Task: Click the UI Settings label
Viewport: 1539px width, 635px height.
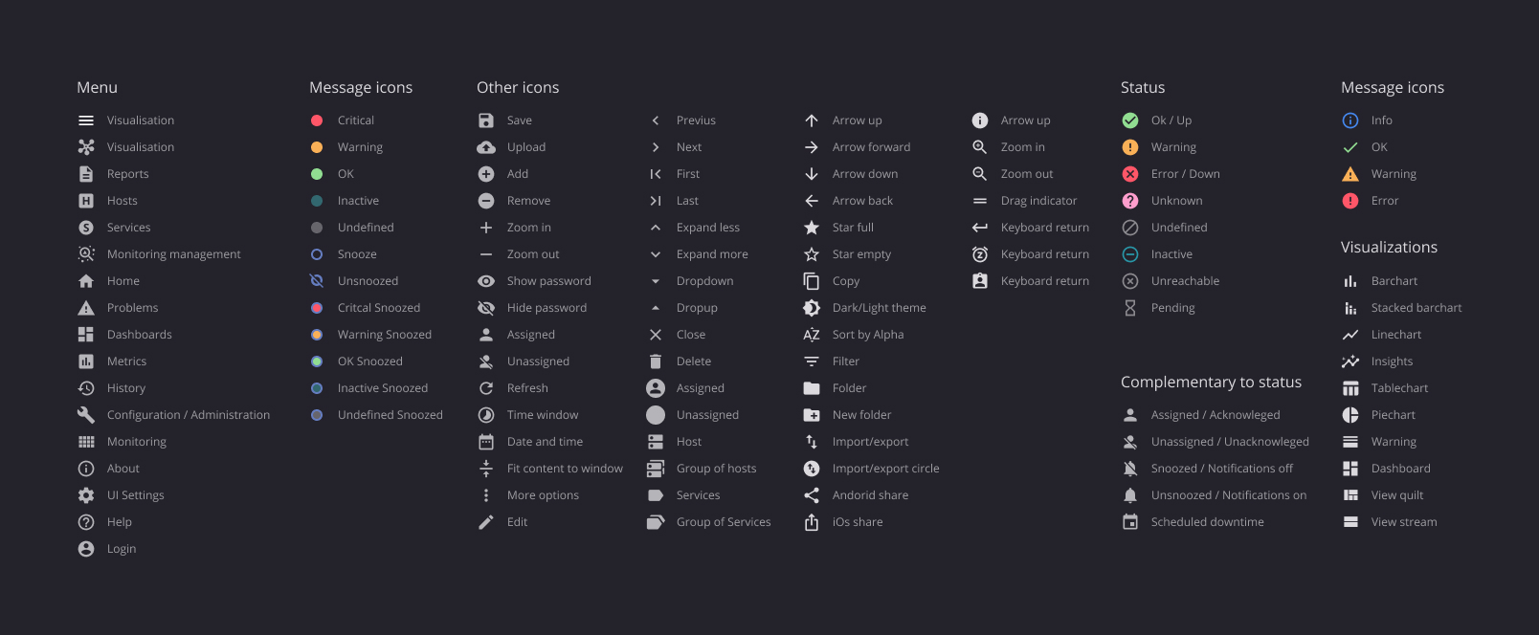Action: pos(135,495)
